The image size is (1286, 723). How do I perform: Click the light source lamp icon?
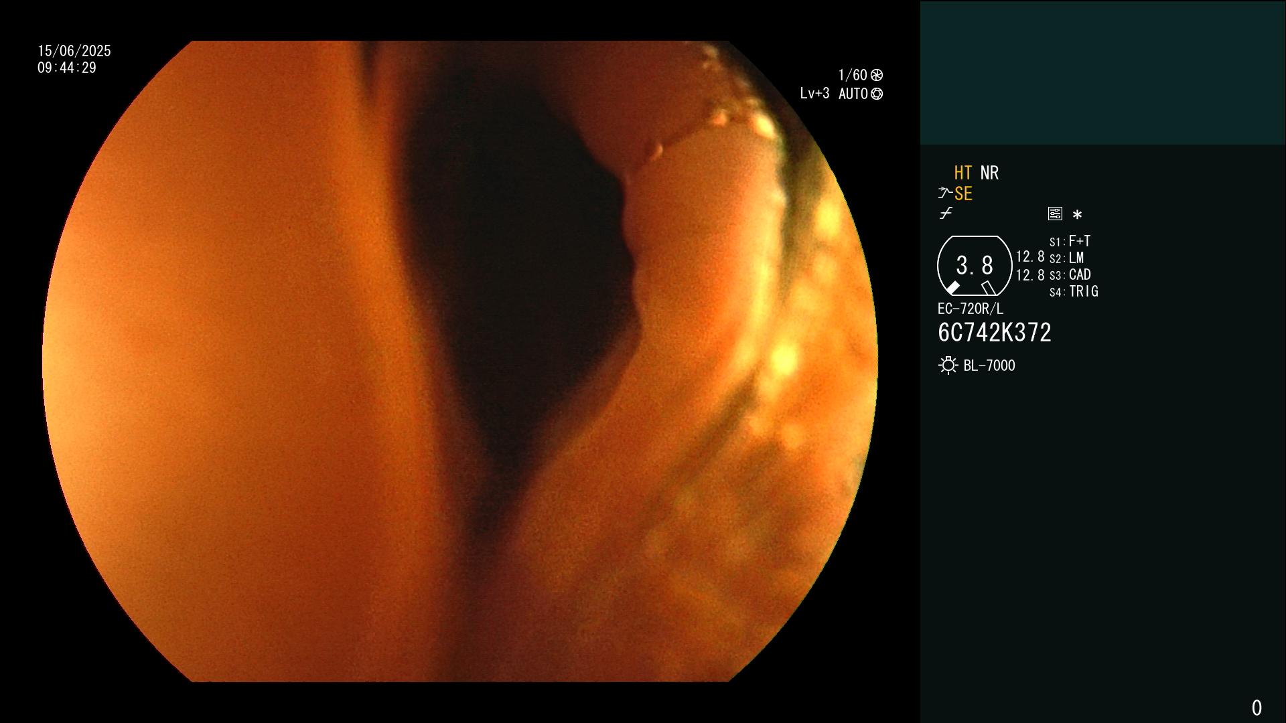(948, 366)
